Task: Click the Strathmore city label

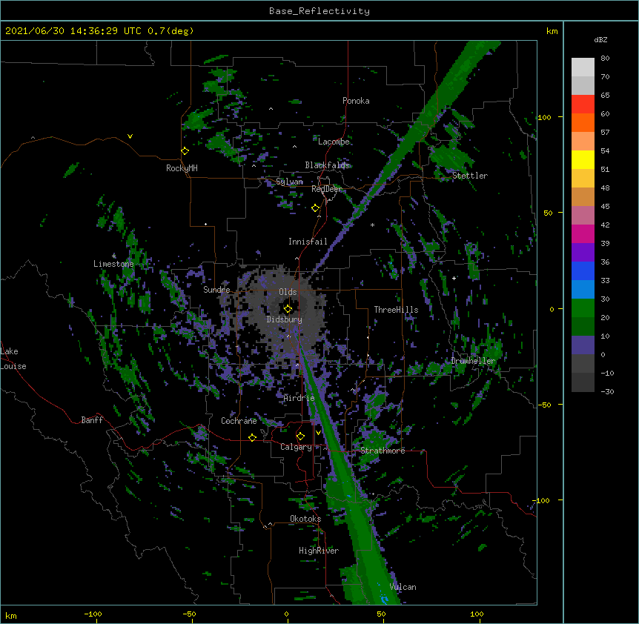Action: coord(383,451)
